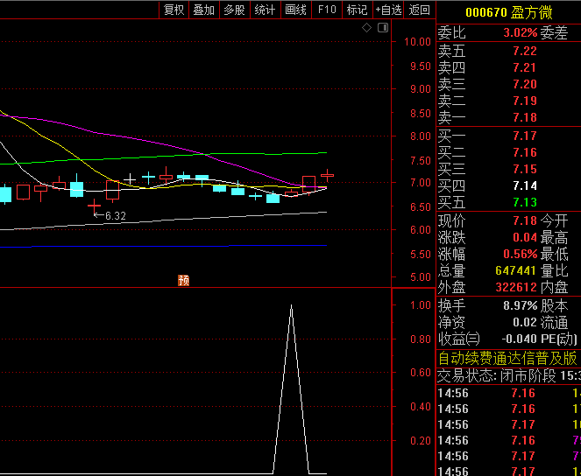The width and height of the screenshot is (581, 476).
Task: Click the 买一 bid price 7.17
Action: click(524, 136)
